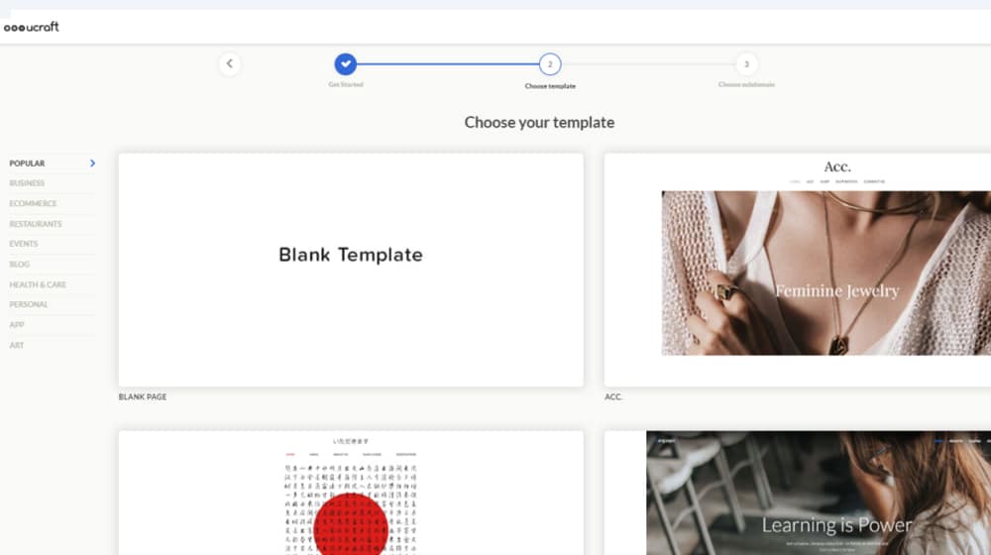Select the Popular category
This screenshot has width=991, height=555.
coord(27,164)
